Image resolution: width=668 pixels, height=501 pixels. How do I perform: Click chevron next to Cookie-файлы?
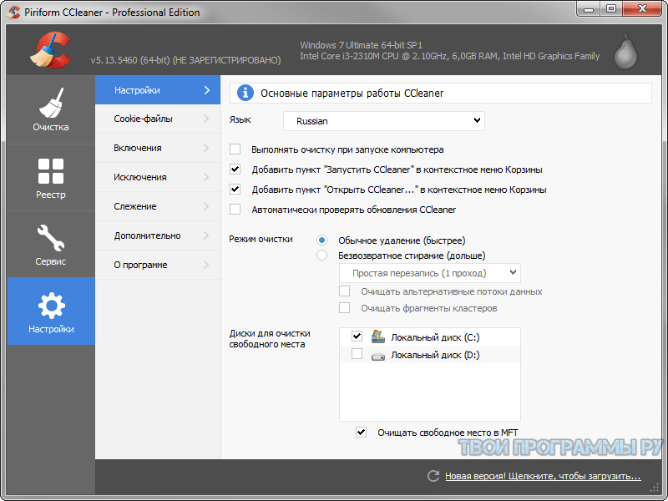click(x=206, y=119)
